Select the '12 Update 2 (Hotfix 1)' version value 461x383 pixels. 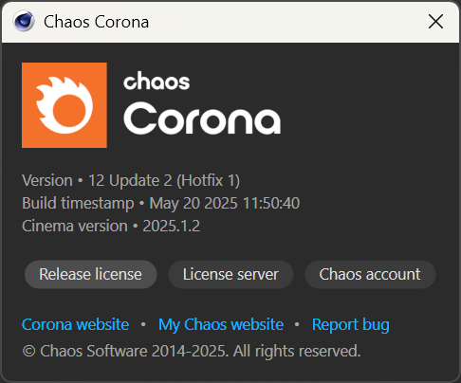click(x=164, y=181)
